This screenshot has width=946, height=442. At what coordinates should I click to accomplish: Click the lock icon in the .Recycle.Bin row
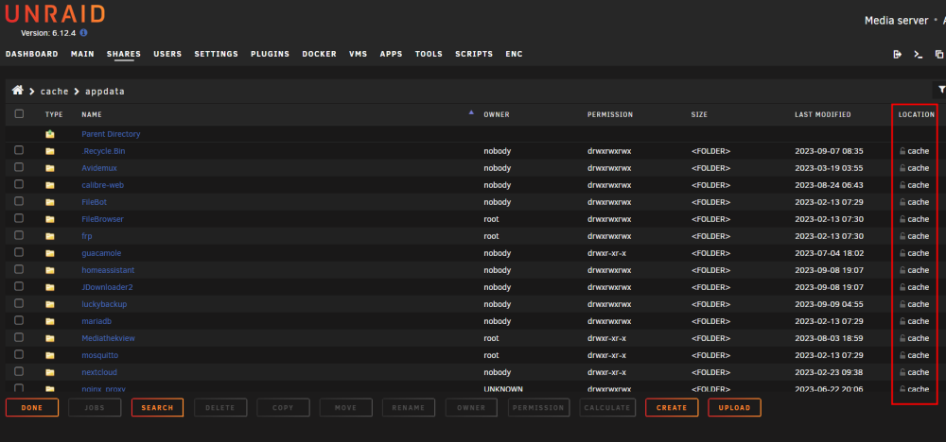(902, 151)
